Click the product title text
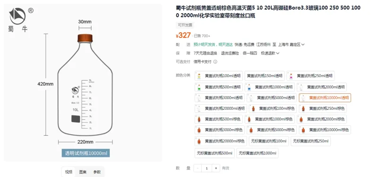 [268, 12]
